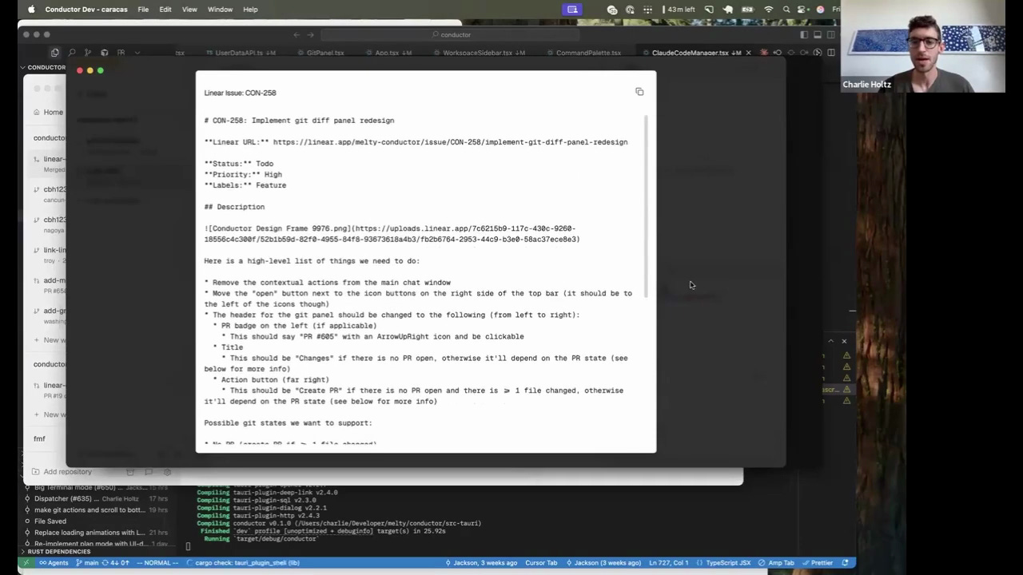Click the Linear Issue: CON-258 title
The height and width of the screenshot is (575, 1023).
pos(240,93)
